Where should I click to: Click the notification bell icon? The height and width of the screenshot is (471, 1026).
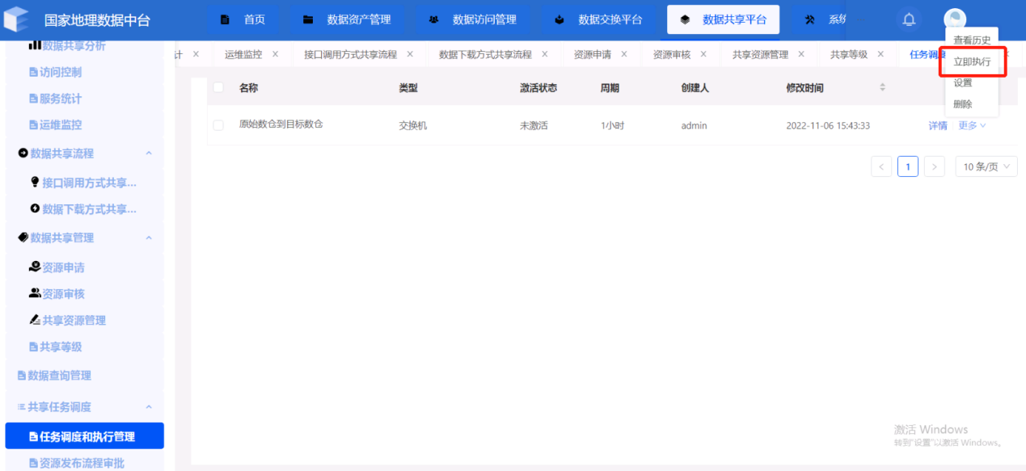(x=909, y=20)
